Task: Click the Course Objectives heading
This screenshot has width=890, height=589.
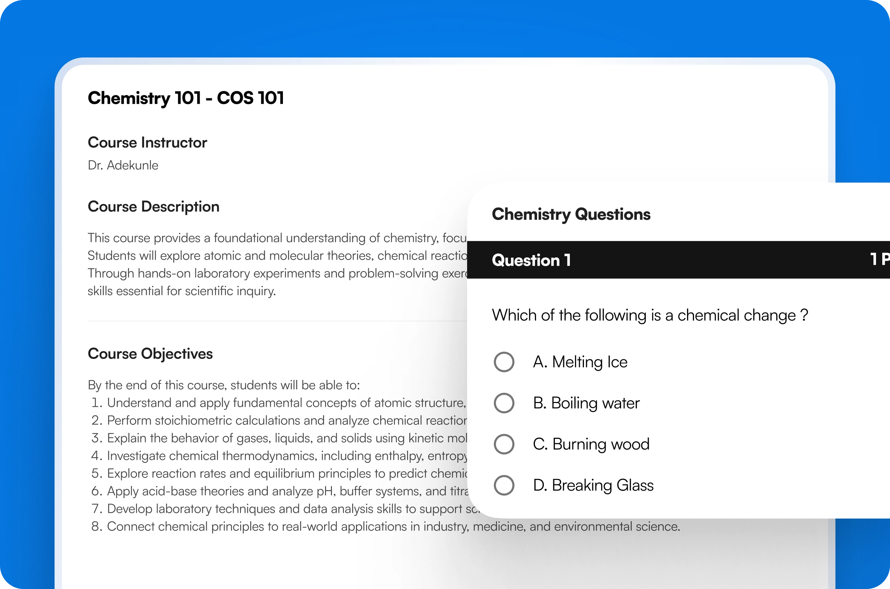Action: click(150, 354)
